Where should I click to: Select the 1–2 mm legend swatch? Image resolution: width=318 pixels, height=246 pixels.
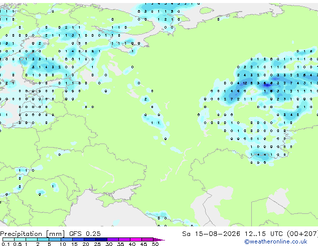(32, 239)
